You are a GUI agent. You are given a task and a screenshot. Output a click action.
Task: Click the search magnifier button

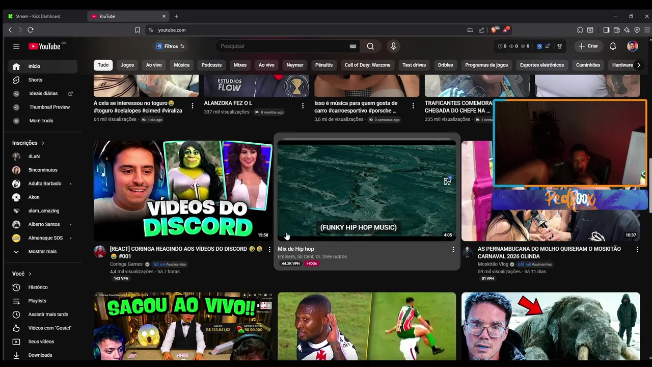coord(370,46)
